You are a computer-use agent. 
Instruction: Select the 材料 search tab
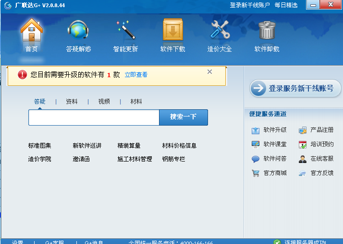point(136,102)
